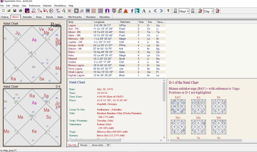Select the KP bottom tab
257x152 pixels.
108,145
